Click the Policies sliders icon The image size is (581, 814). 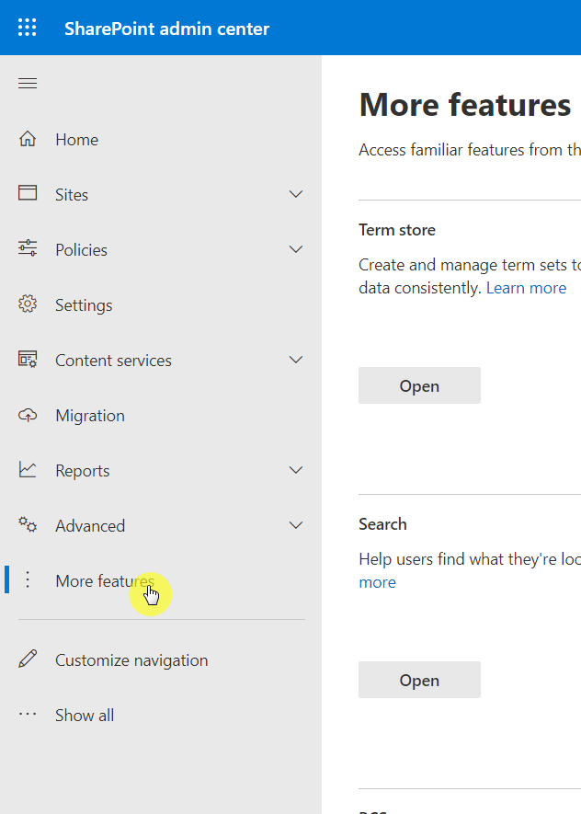28,248
